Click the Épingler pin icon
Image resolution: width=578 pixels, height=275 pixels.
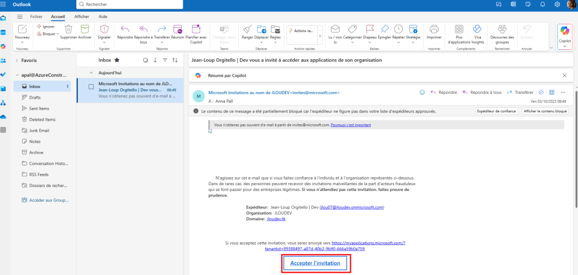[384, 29]
